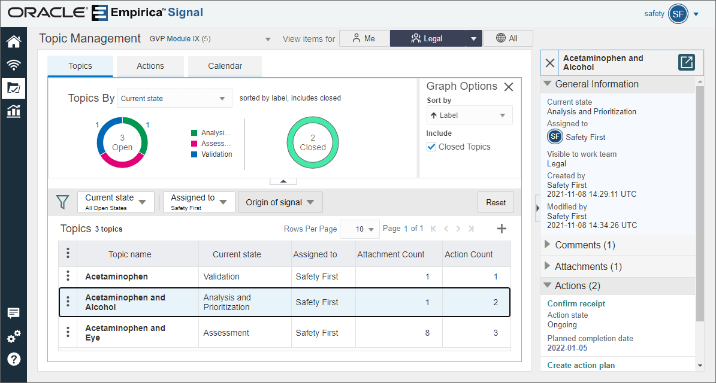Switch to Topics tab

coord(80,66)
